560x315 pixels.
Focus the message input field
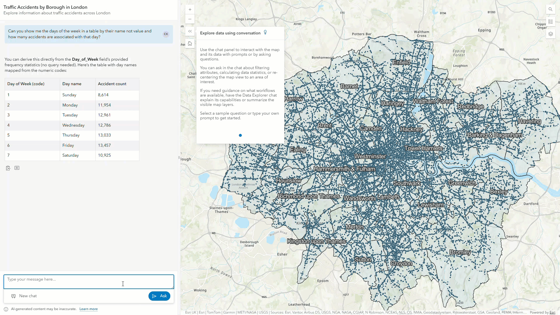[x=89, y=282]
